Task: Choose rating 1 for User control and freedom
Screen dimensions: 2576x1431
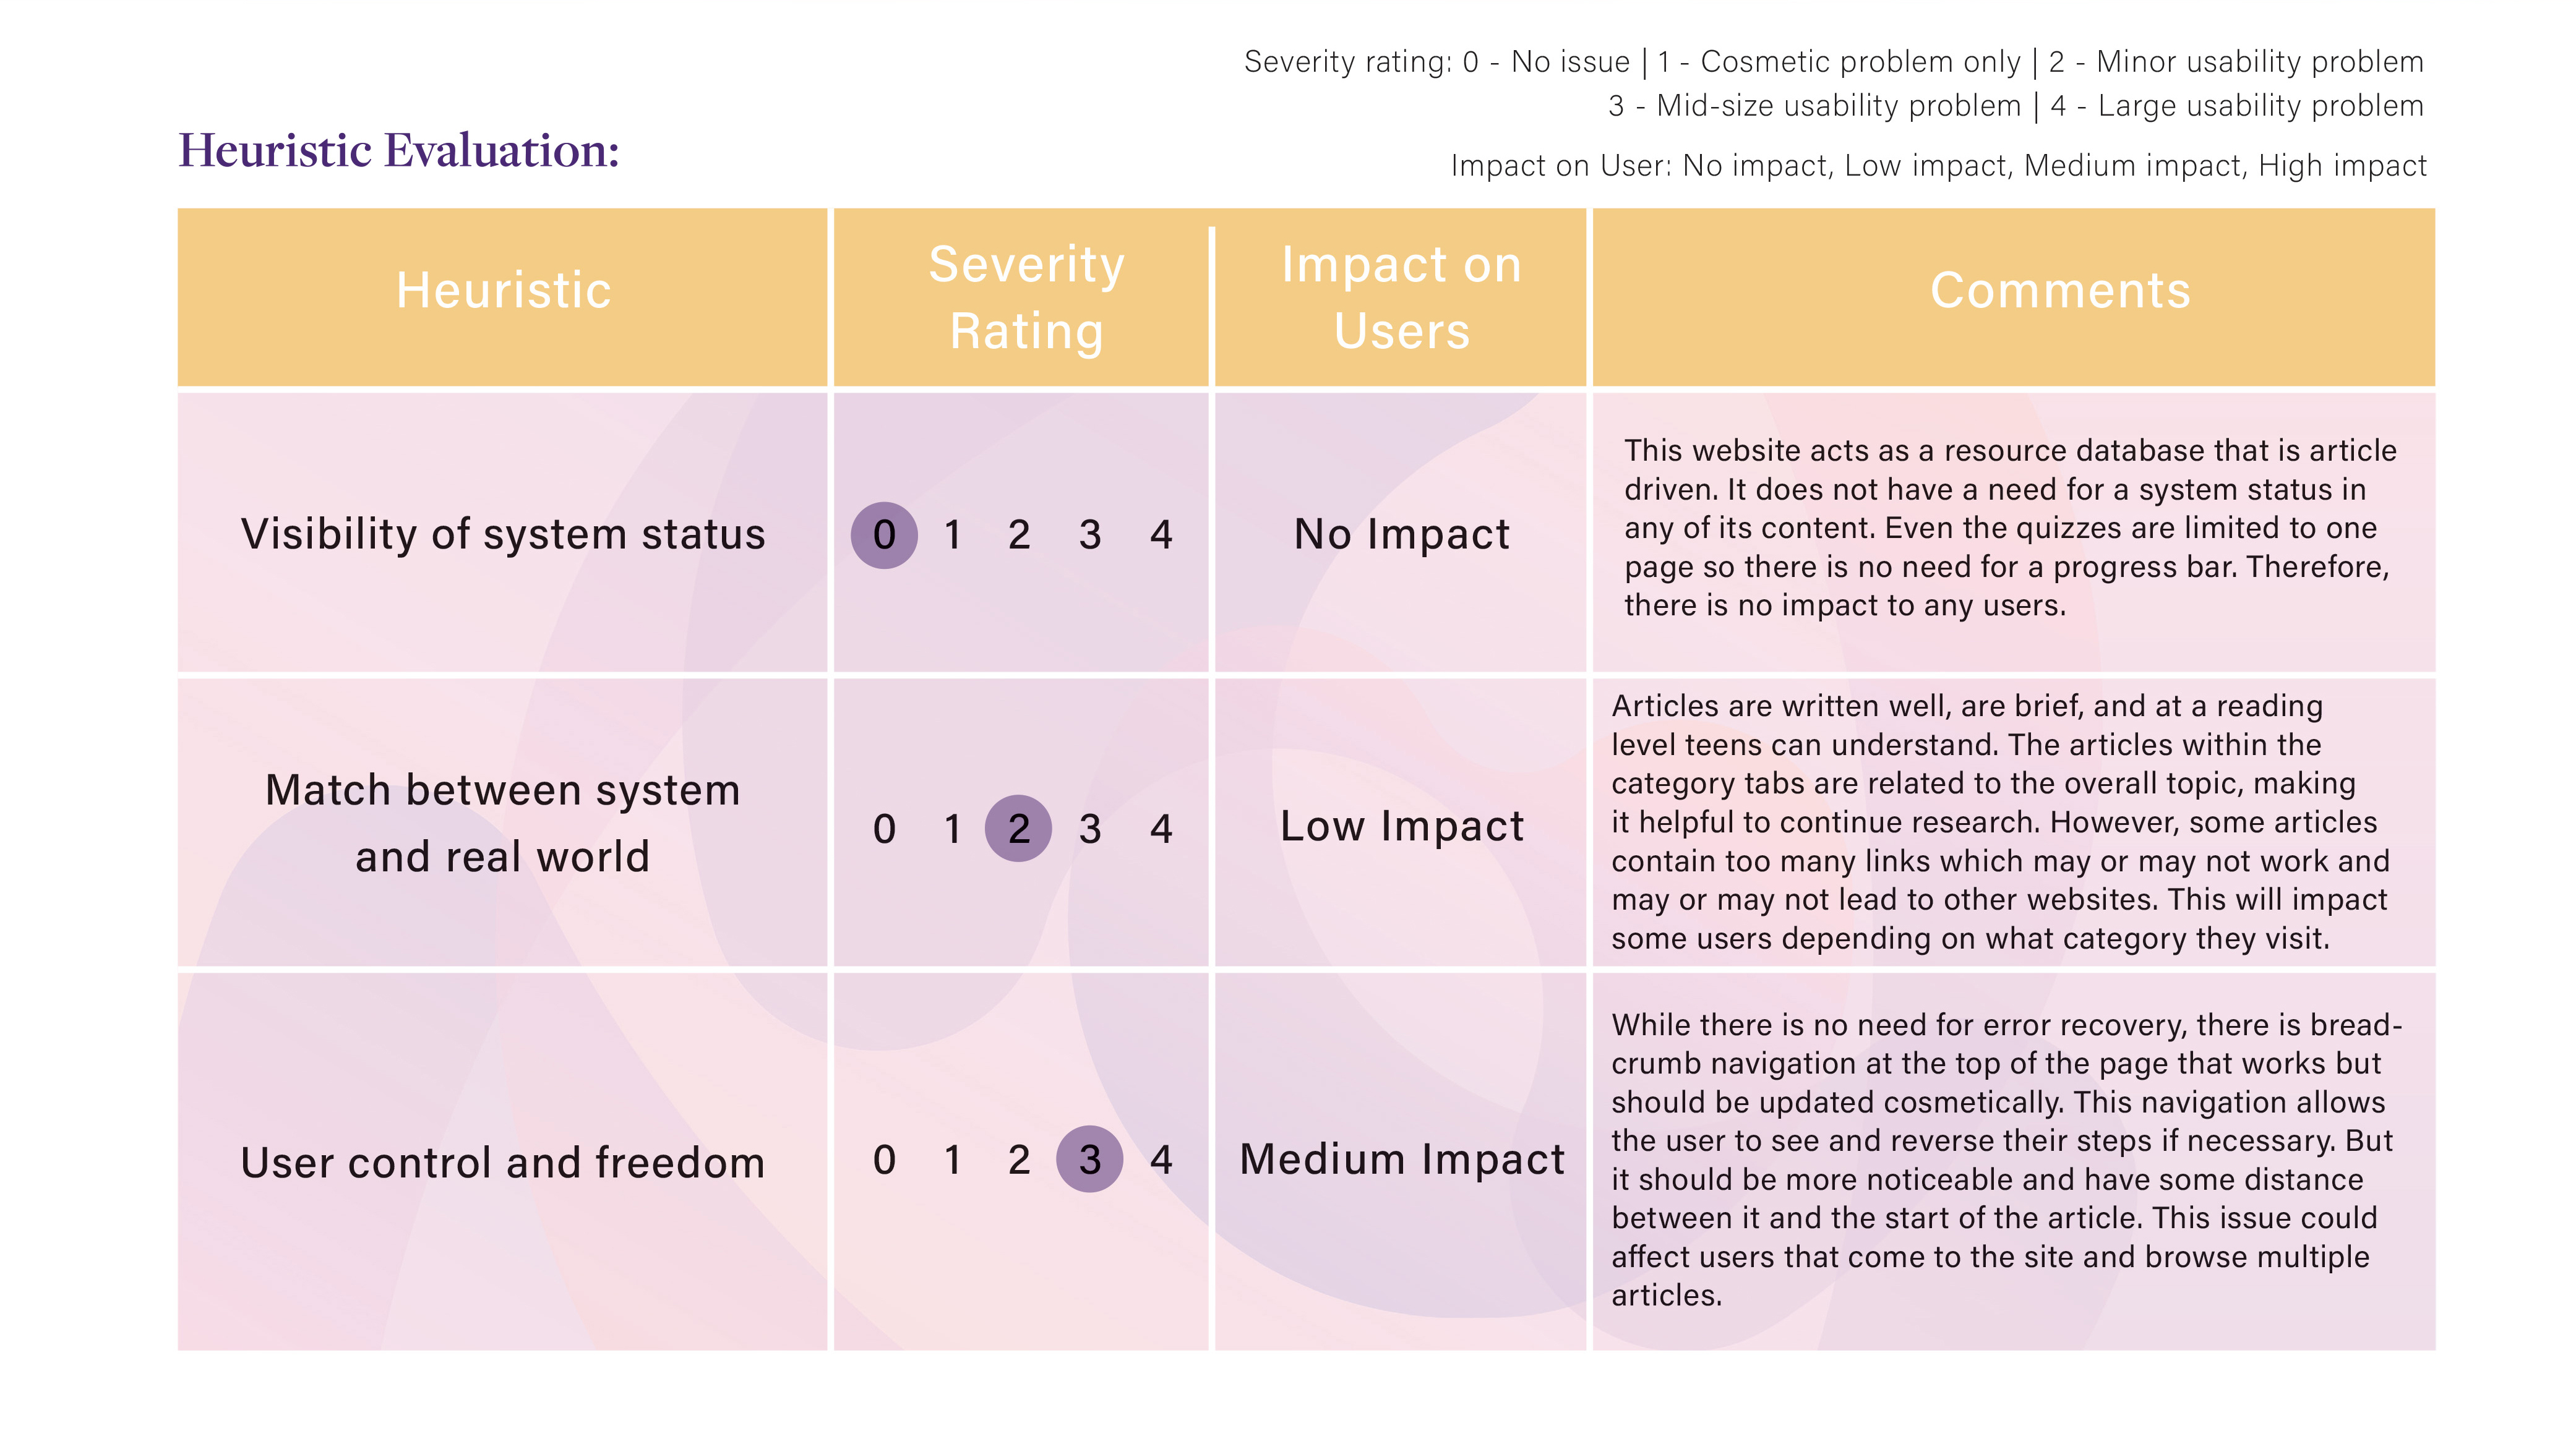Action: [x=952, y=1159]
